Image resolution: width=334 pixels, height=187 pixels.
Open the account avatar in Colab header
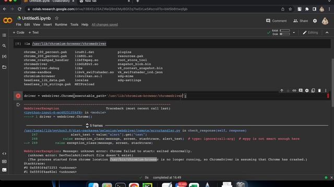(325, 21)
